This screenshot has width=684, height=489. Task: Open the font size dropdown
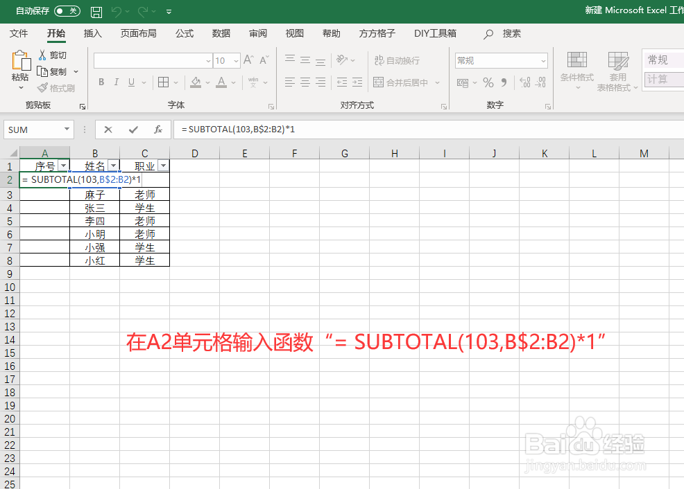point(236,60)
